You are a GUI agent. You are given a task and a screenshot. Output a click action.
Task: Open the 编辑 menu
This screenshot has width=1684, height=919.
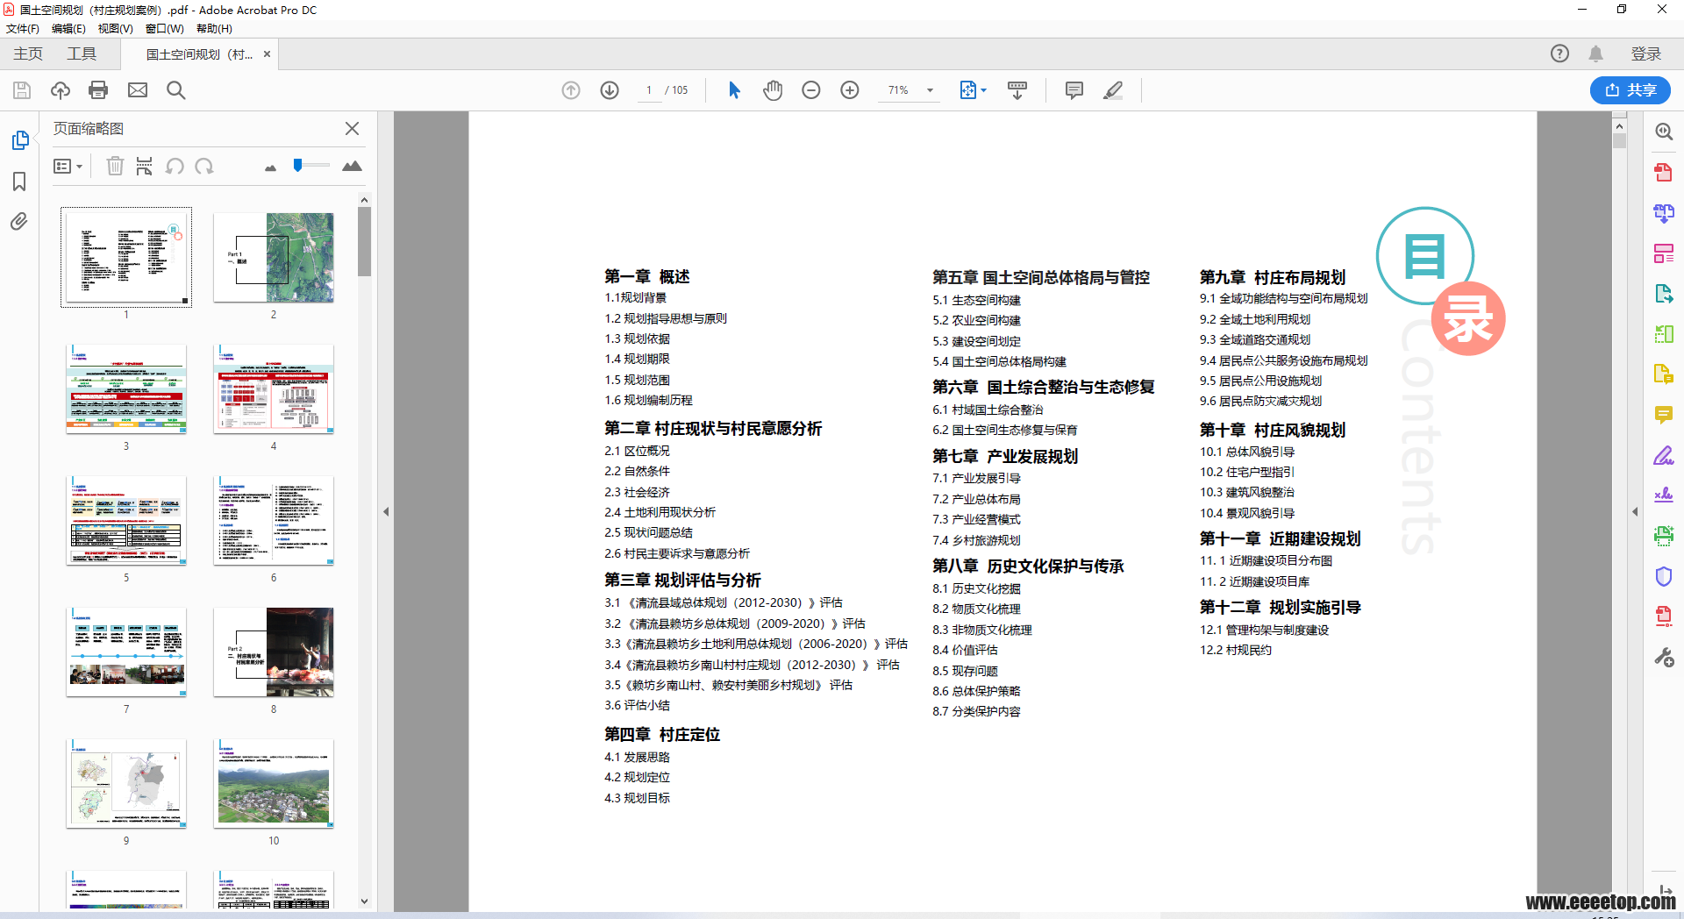(68, 29)
